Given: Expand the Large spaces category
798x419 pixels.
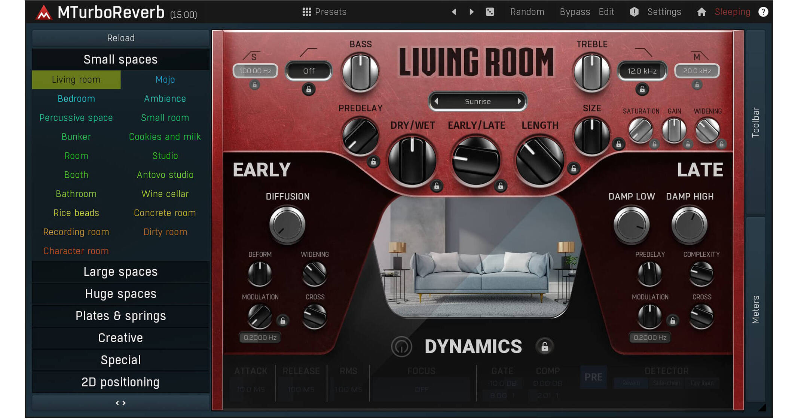Looking at the screenshot, I should point(120,272).
